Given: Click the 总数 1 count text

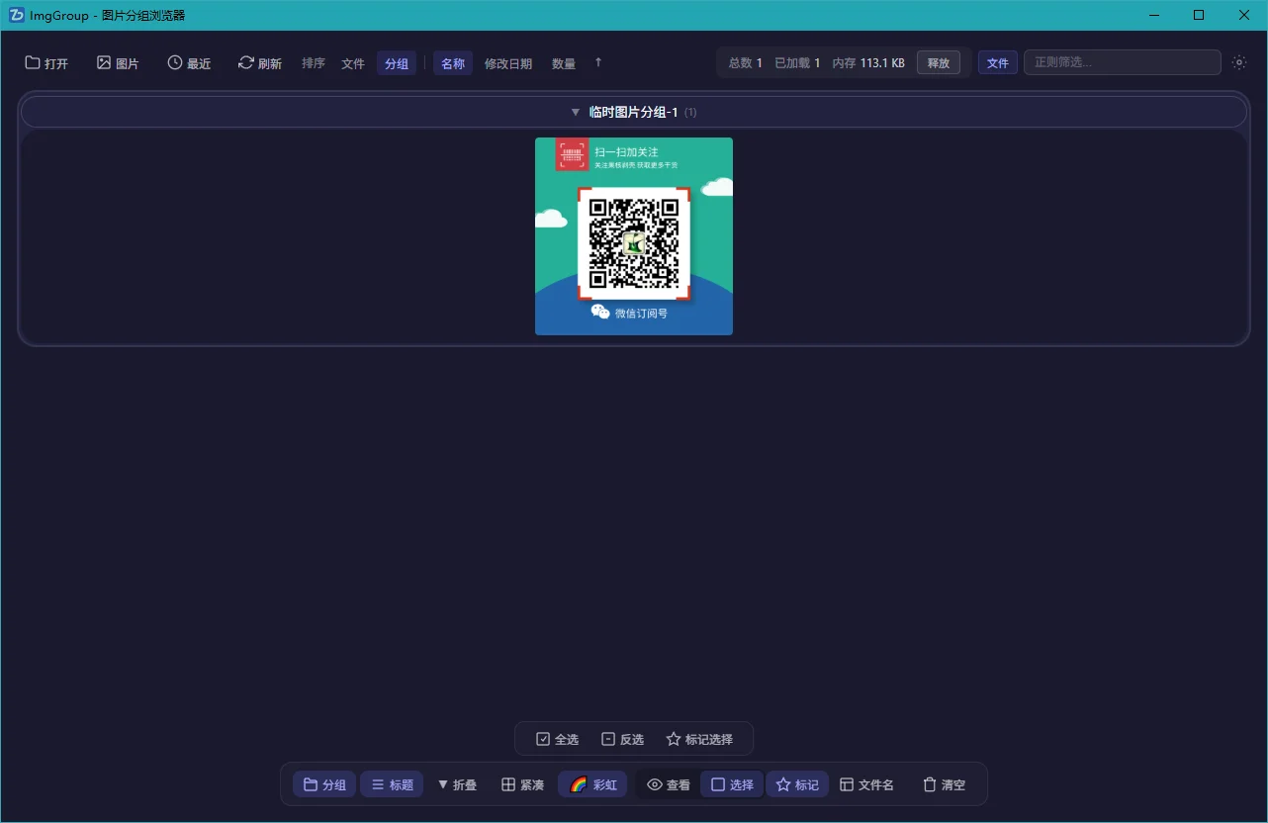Looking at the screenshot, I should coord(746,63).
